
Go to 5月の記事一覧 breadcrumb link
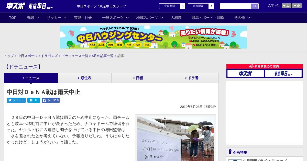click(x=103, y=56)
